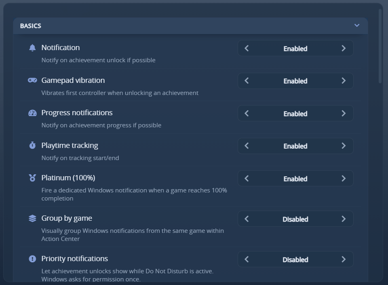This screenshot has height=285, width=388.
Task: Click right arrow for Gamepad vibration
Action: tap(344, 81)
